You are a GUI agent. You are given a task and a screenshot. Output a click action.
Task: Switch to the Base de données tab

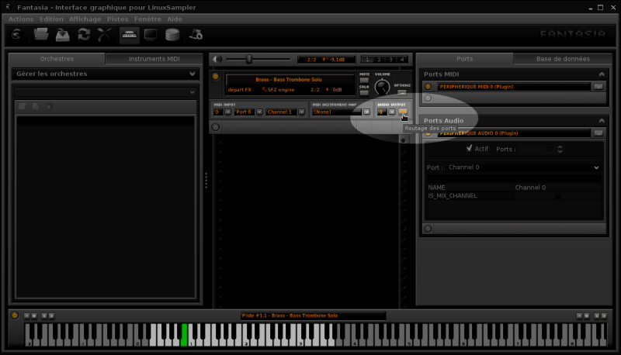[x=563, y=59]
